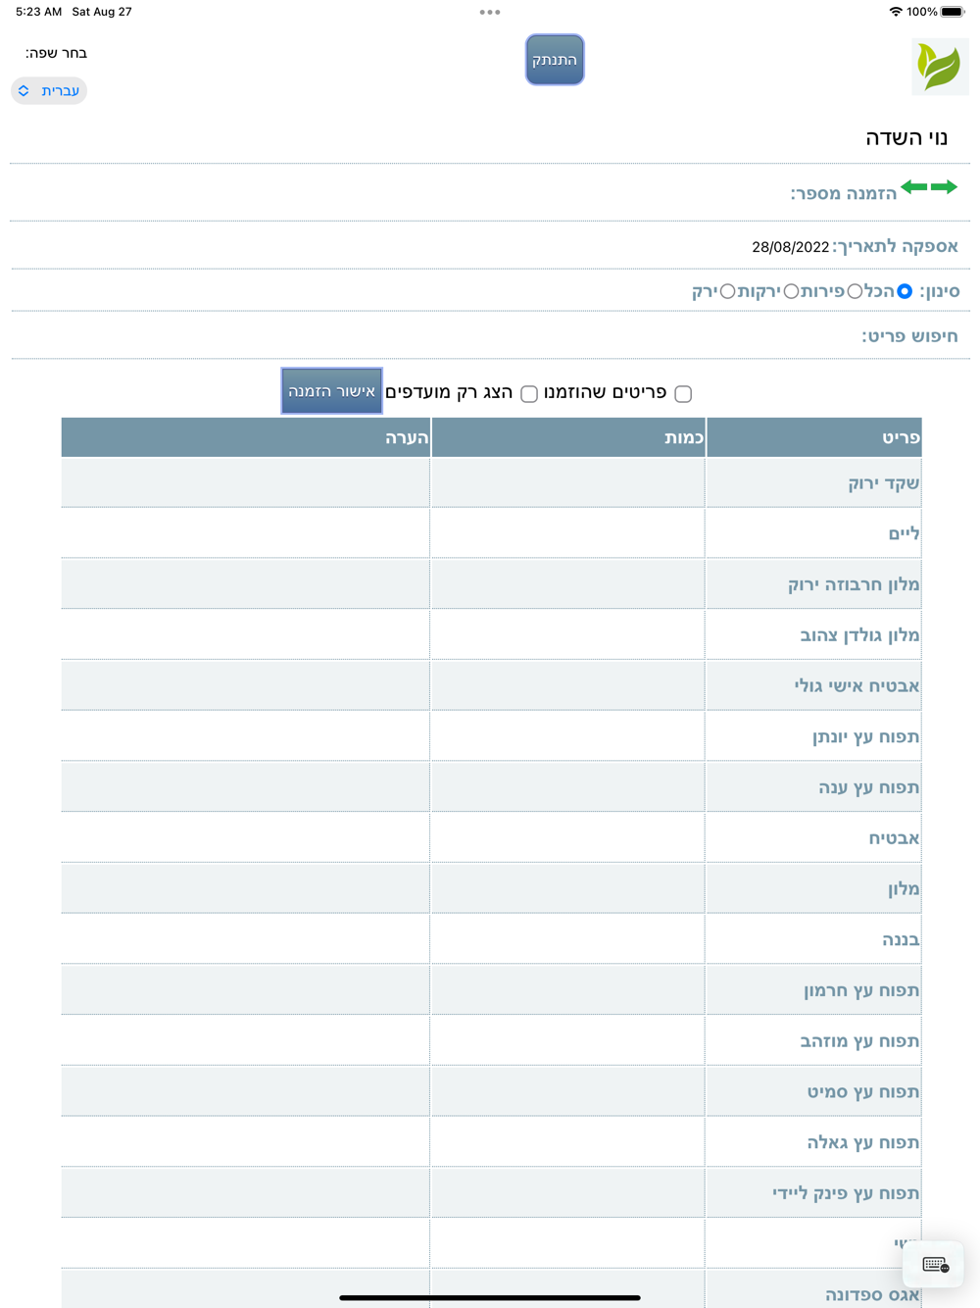Check the הצג רק מועדפים checkbox

point(529,393)
